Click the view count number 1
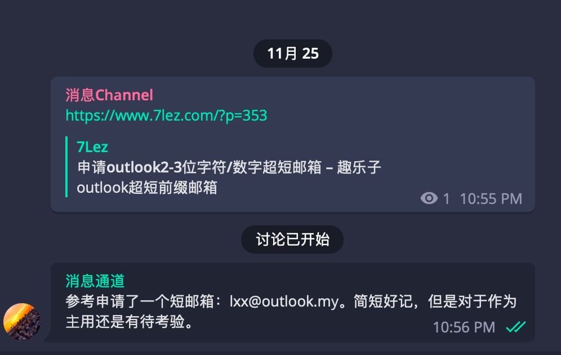The image size is (561, 355). click(x=446, y=198)
